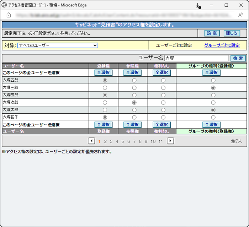This screenshot has width=249, height=227.
Task: Select 参照権 radio for 大塚花子
Action: click(134, 117)
